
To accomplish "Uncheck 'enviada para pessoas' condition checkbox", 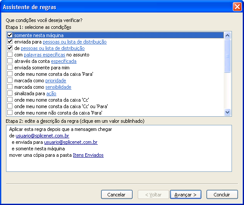I will point(10,41).
